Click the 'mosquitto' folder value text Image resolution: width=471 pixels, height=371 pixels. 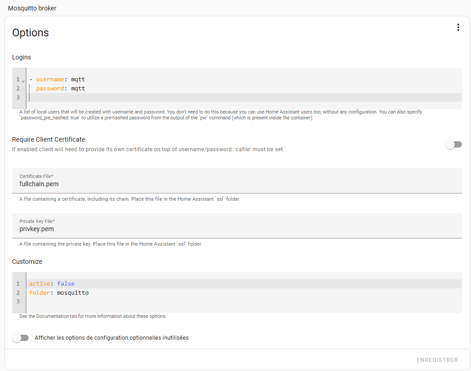tap(73, 293)
